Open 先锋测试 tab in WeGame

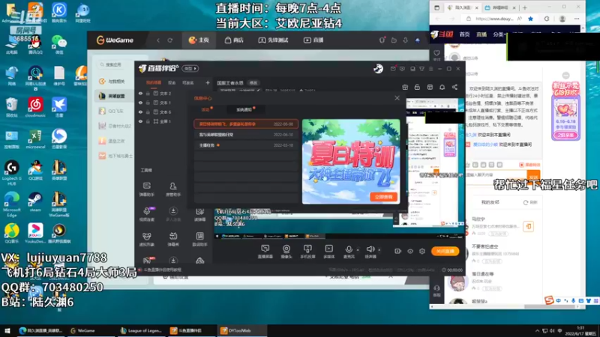[273, 40]
